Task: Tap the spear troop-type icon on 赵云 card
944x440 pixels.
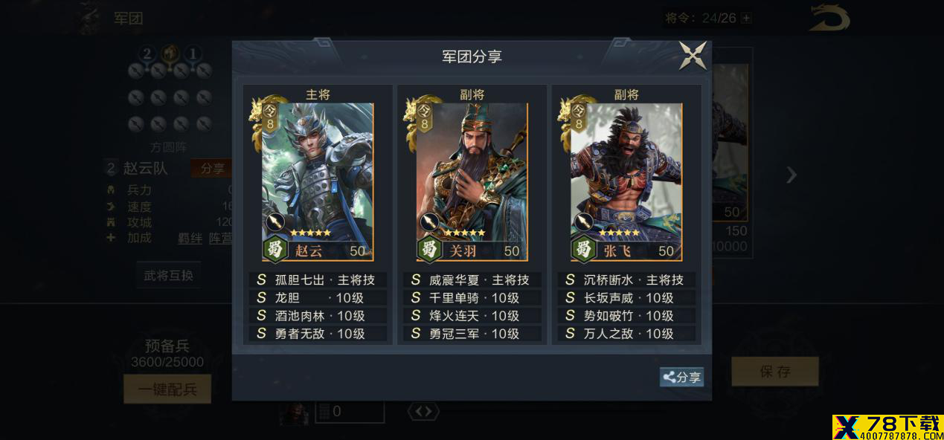Action: 275,222
